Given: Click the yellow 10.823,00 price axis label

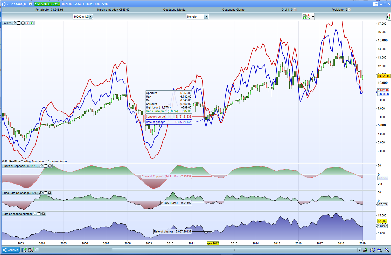Looking at the screenshot, I should (x=384, y=76).
